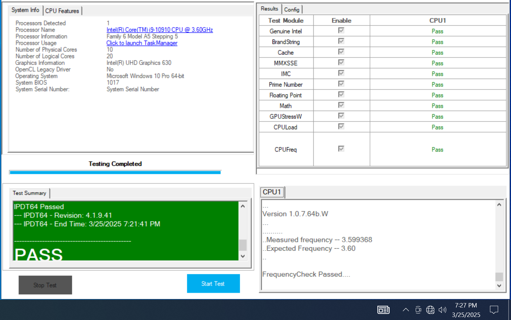Click Pass result in GPUStressW row
511x320 pixels.
coord(437,116)
